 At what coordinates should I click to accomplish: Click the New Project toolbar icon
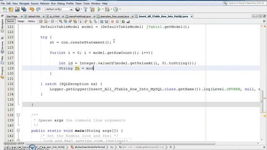[11, 9]
